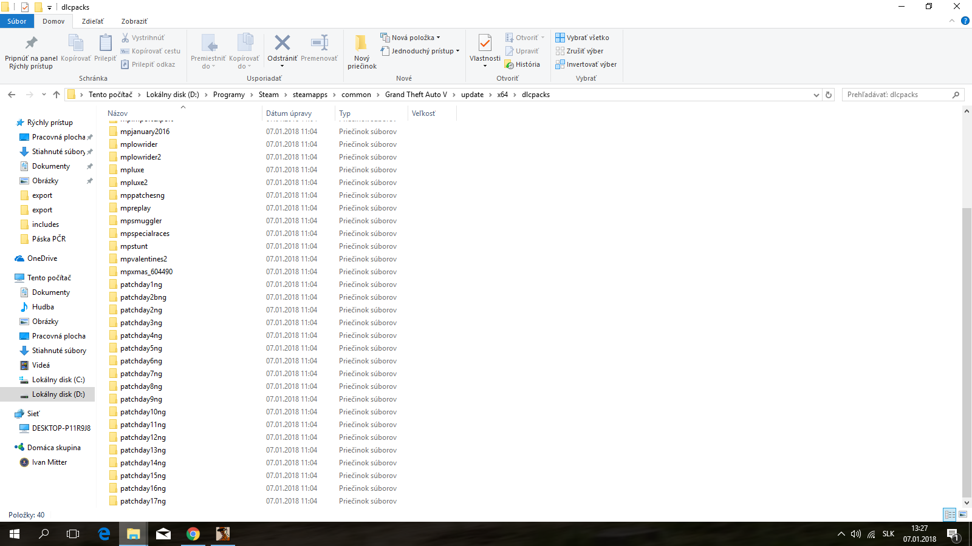Select the mplowrider2 folder

point(140,157)
